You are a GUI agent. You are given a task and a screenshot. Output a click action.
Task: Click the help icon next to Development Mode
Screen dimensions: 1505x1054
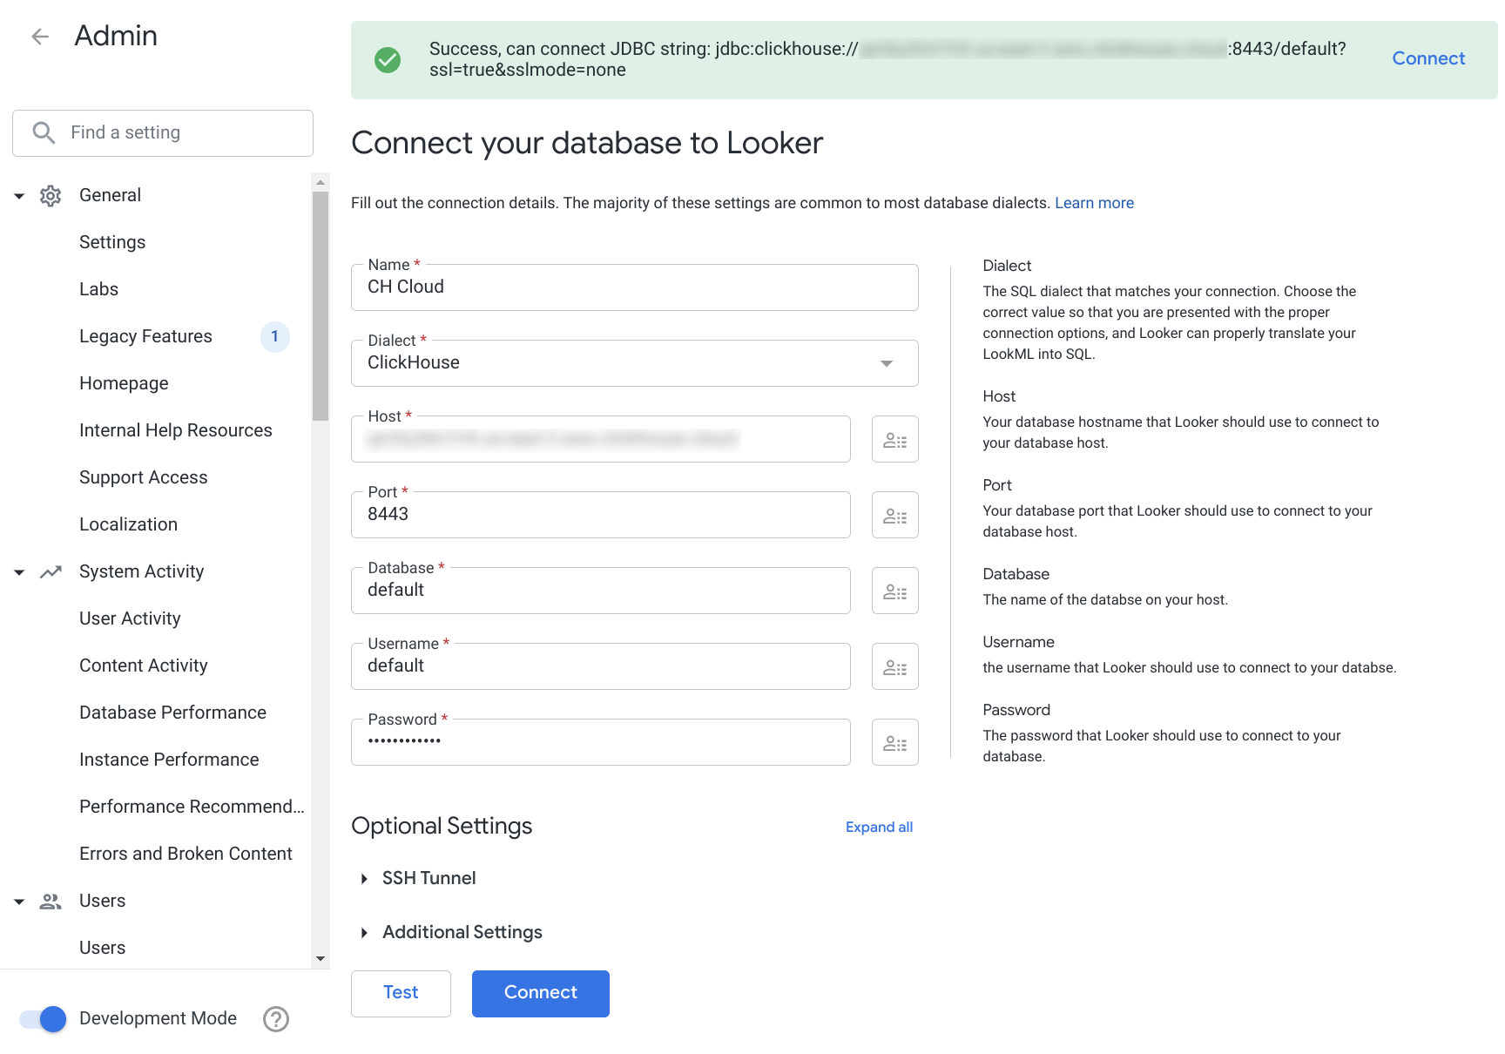click(275, 1018)
